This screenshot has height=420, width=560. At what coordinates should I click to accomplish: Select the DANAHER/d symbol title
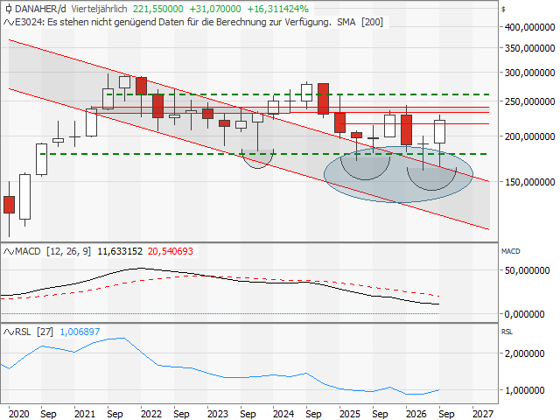pos(40,9)
